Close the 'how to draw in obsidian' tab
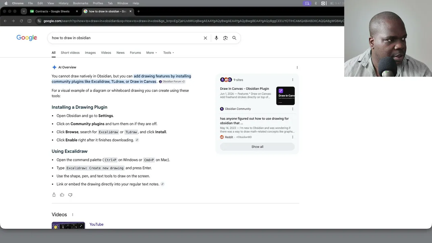432x243 pixels. [131, 11]
